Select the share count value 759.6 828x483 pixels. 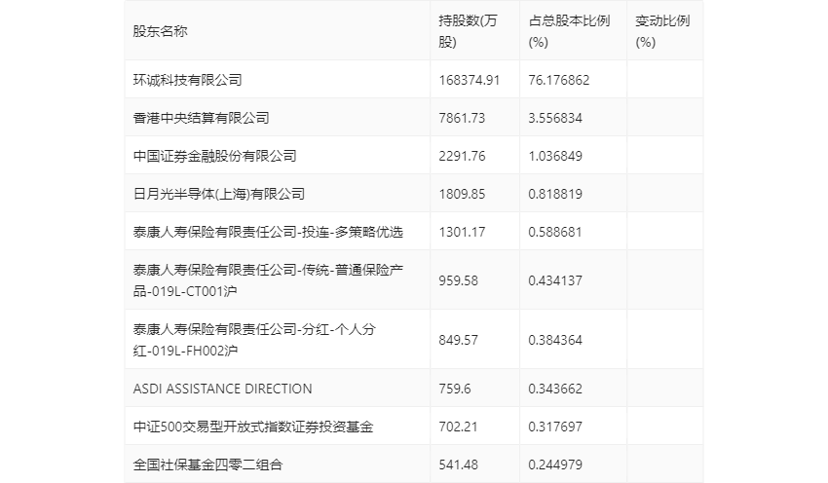(x=455, y=389)
